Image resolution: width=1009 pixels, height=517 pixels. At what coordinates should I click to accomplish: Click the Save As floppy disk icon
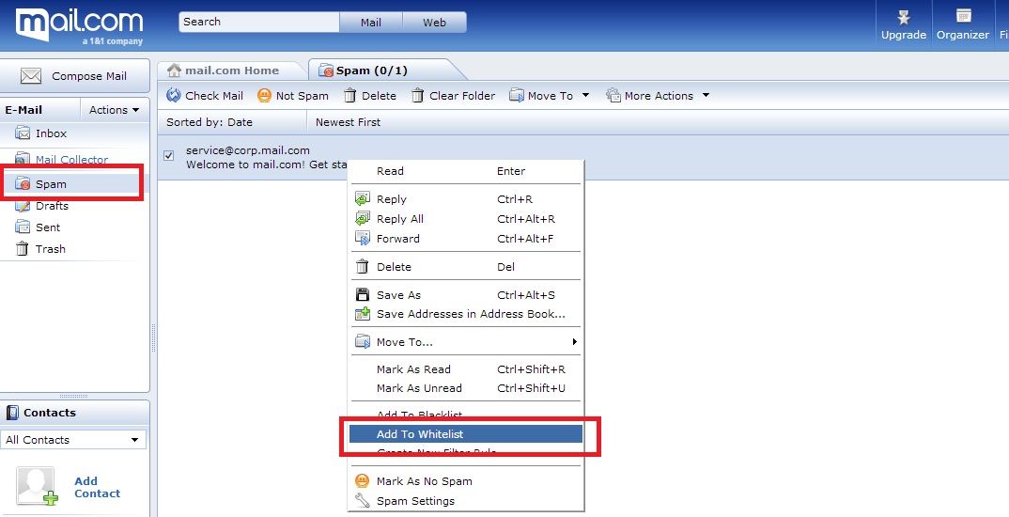(363, 295)
